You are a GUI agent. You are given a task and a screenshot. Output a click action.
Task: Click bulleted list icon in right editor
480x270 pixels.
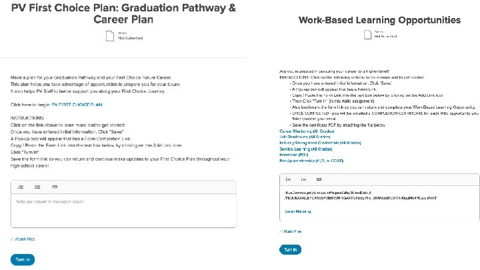coord(303,179)
